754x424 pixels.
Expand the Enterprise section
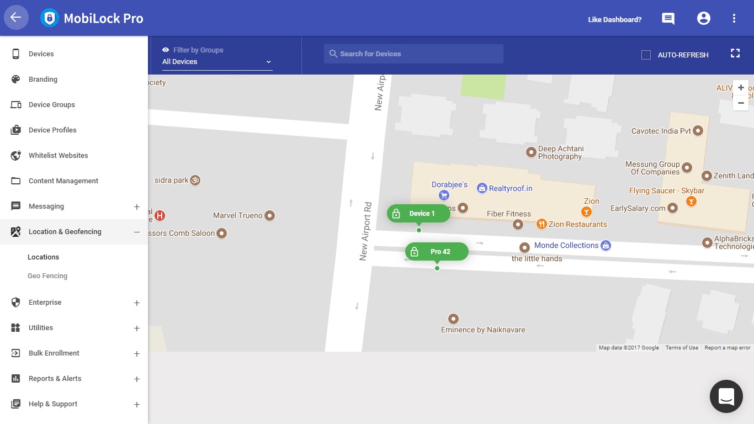(x=137, y=303)
